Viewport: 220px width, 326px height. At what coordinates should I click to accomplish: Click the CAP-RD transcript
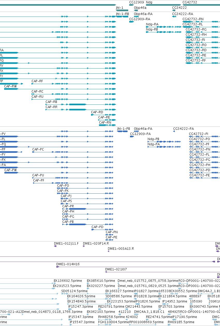point(103,115)
